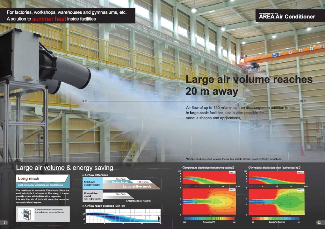This screenshot has width=325, height=229.
Task: Click the AREA AIR CONDITIONER label box
Action: pyautogui.click(x=92, y=183)
